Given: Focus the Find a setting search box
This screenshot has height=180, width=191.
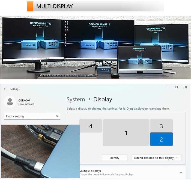Looking at the screenshot, I should click(32, 116).
